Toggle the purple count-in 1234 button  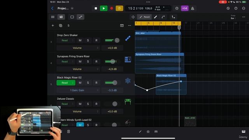pos(185,8)
